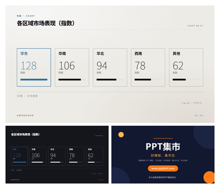Select the 好模板，集市见 tagline
Viewport: 220px width, 189px height.
[x=163, y=155]
